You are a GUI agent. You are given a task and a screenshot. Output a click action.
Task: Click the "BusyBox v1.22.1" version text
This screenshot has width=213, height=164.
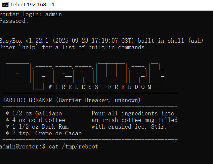tap(24, 41)
